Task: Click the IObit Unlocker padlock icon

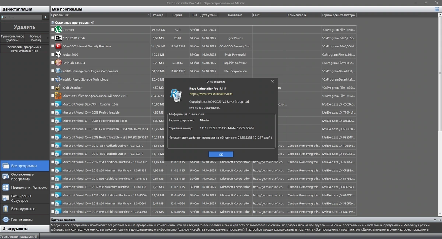Action: 58,88
